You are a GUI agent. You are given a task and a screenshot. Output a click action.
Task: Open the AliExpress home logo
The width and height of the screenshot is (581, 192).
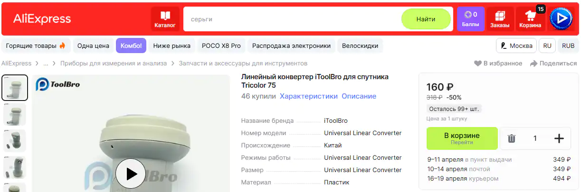click(x=42, y=19)
